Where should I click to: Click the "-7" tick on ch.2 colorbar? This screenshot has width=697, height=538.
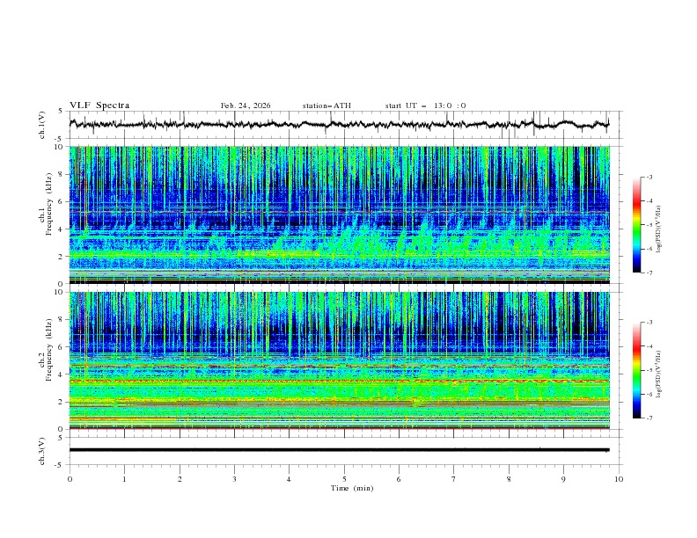pos(649,418)
